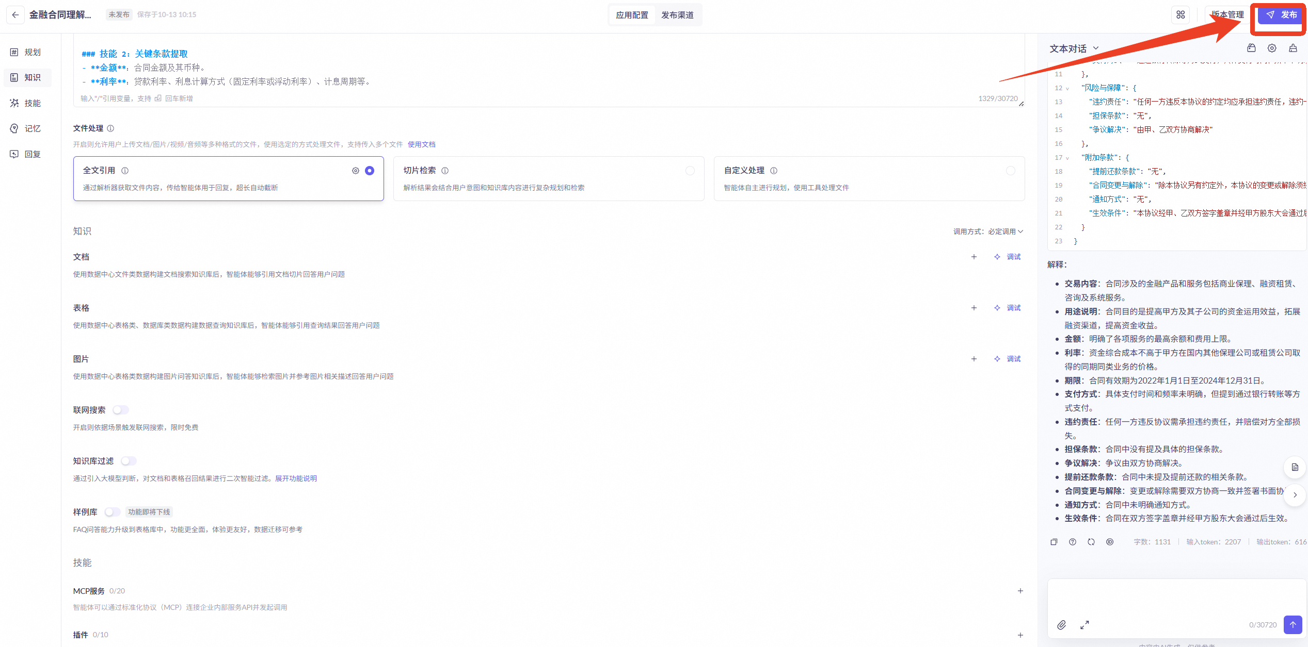Send message with arrow button
Viewport: 1308px width, 647px height.
pyautogui.click(x=1293, y=624)
